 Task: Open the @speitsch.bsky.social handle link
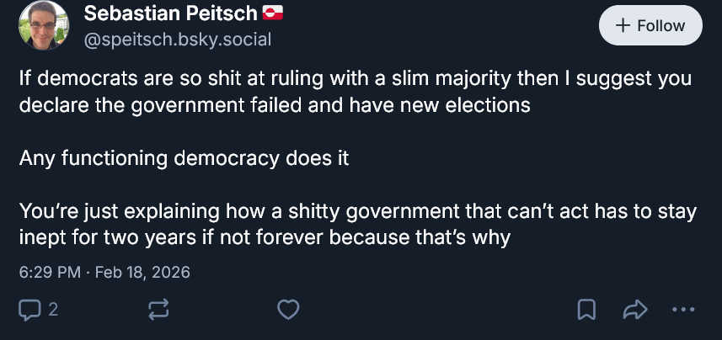[x=178, y=39]
